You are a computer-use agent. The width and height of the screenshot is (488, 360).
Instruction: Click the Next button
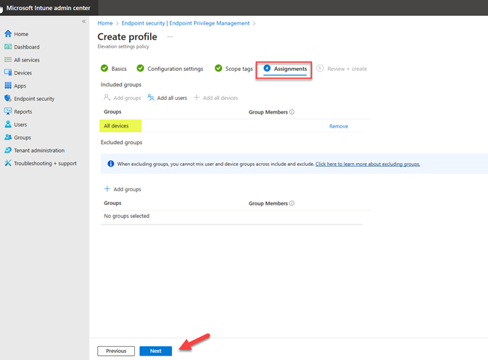[156, 351]
